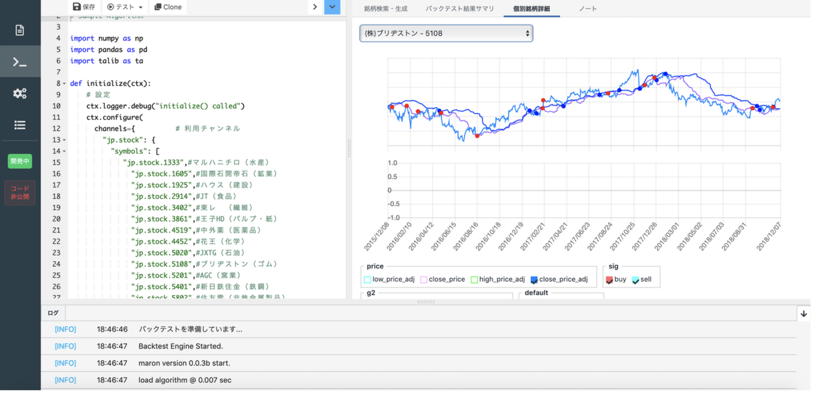Screen dimensions: 813x394
Task: Open settings via the gears icon
Action: pyautogui.click(x=20, y=93)
